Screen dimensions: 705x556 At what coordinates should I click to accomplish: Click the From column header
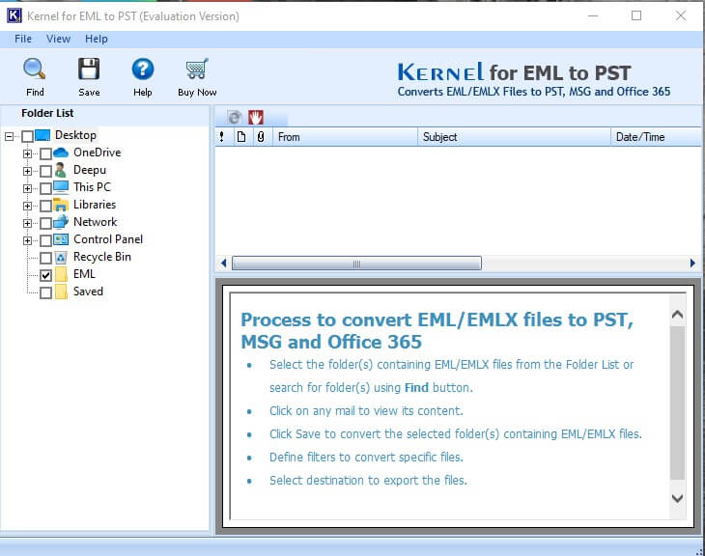pyautogui.click(x=346, y=137)
